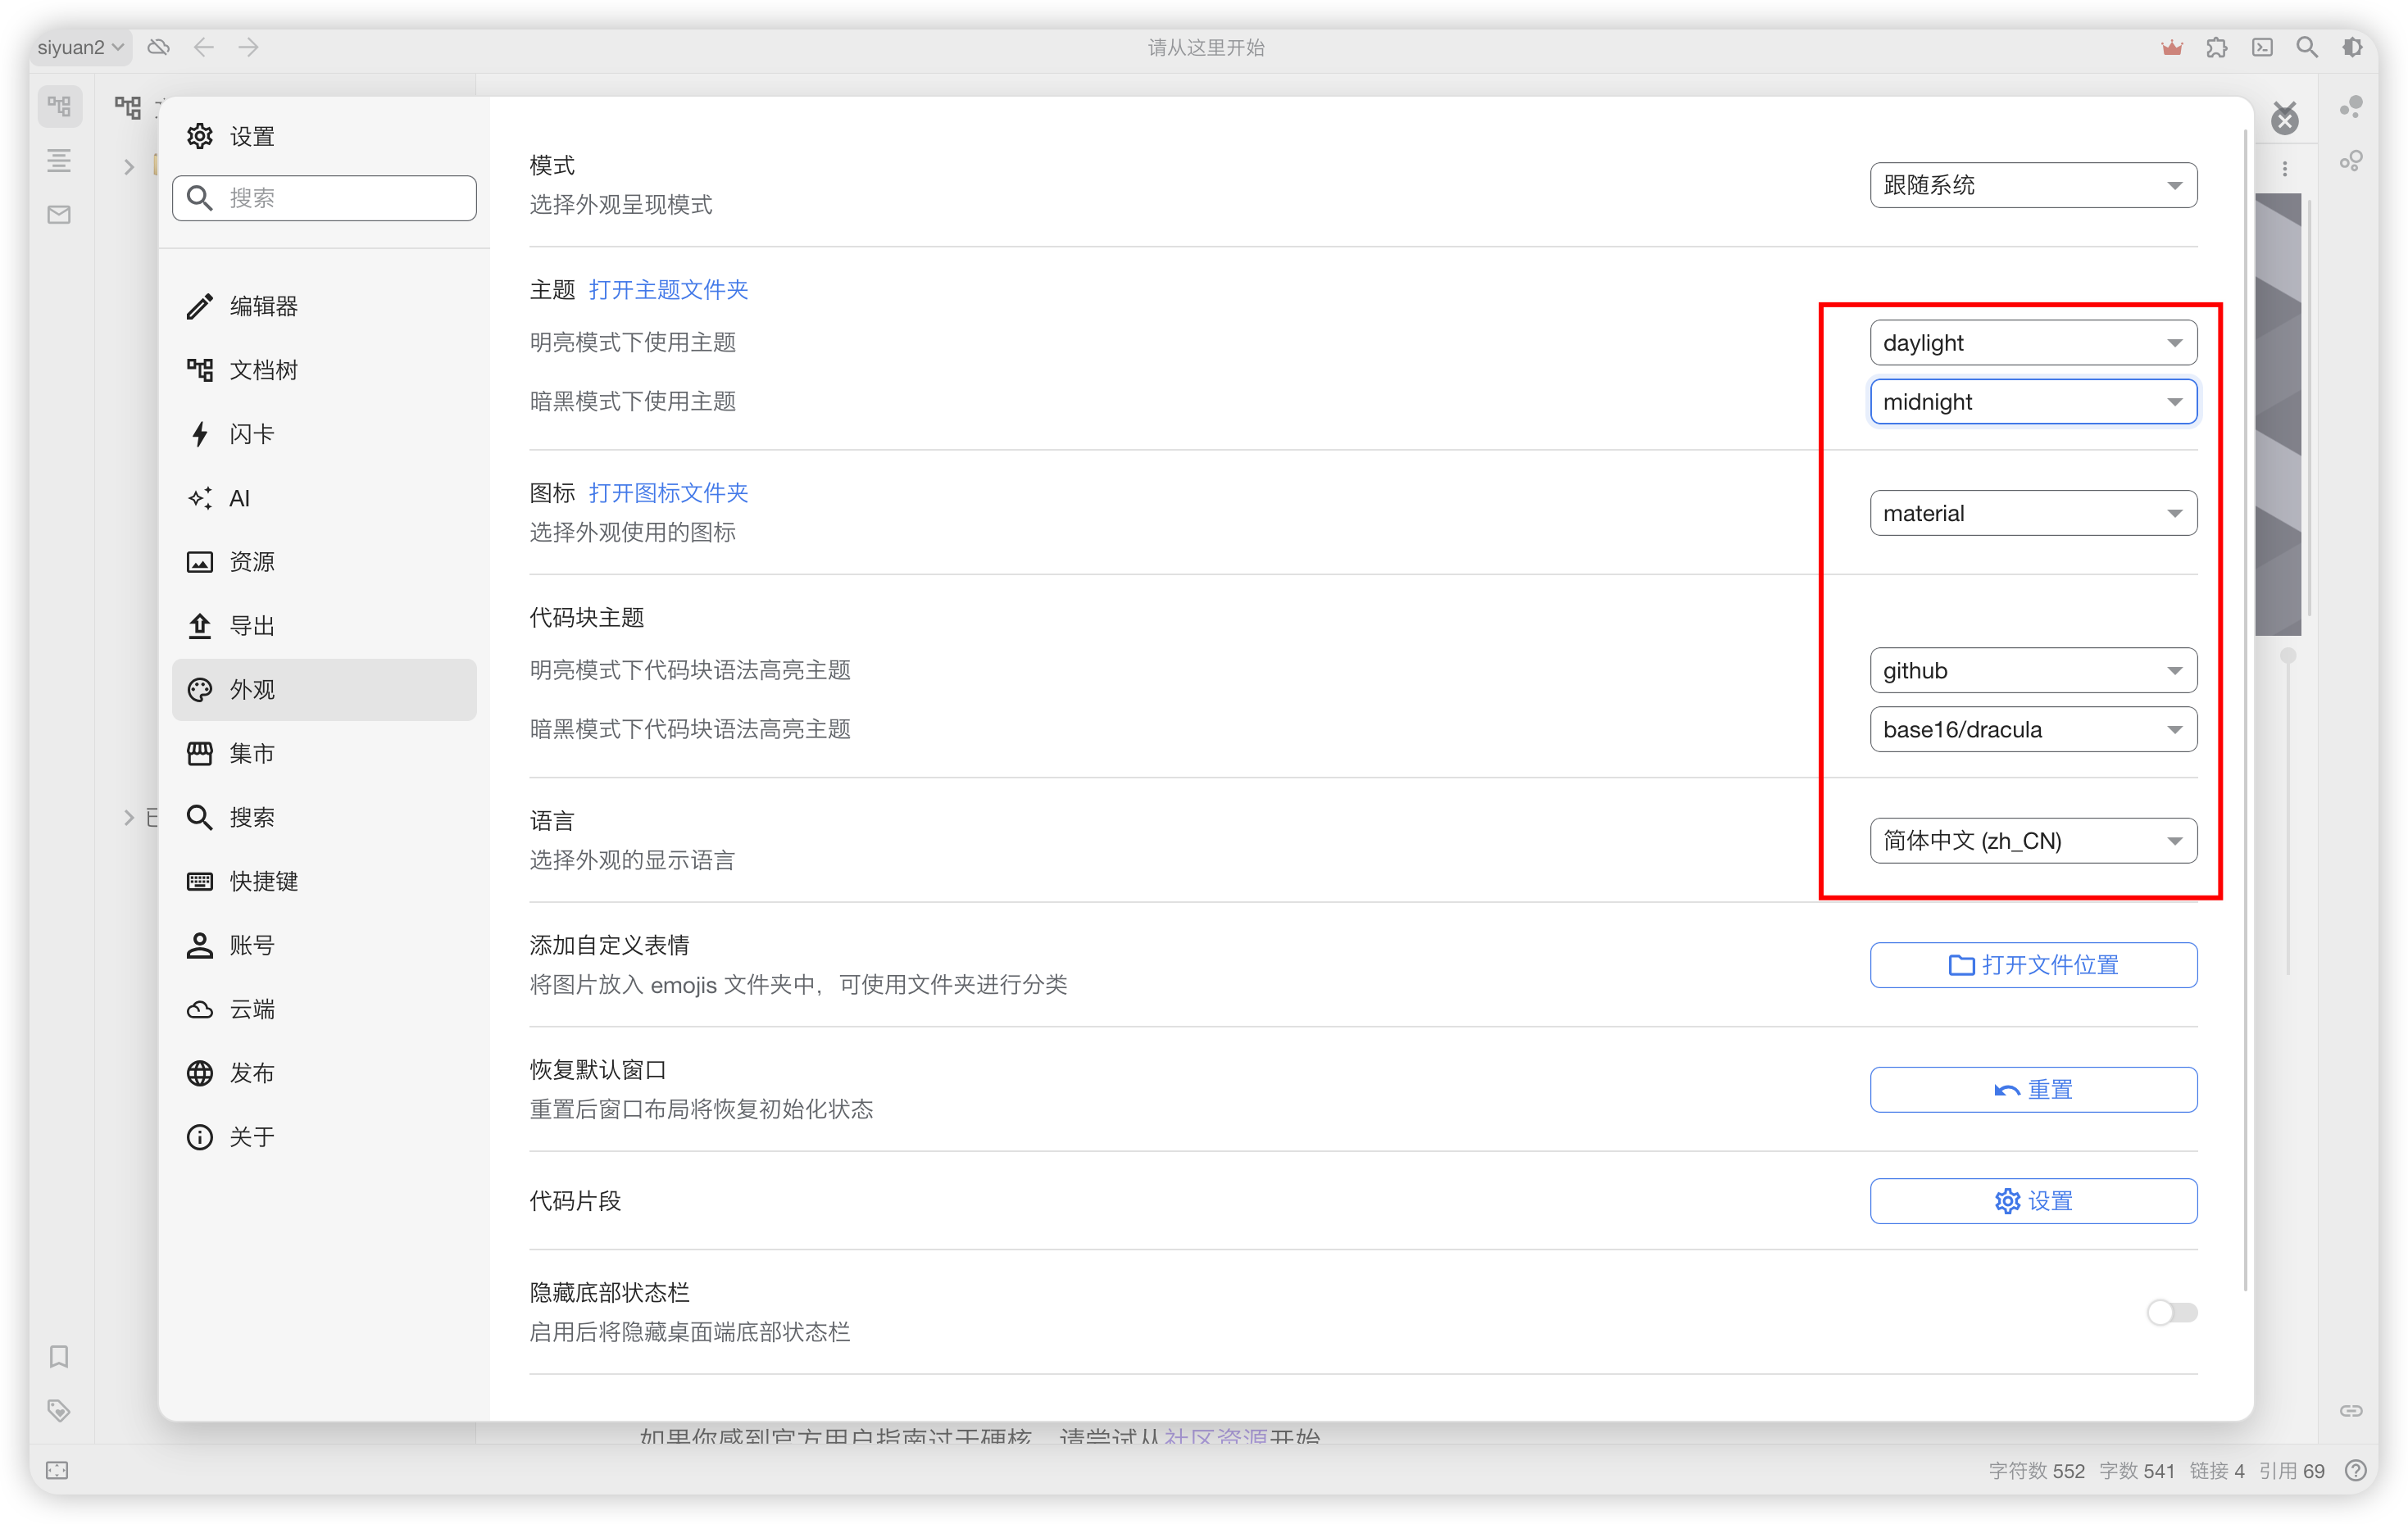Open the global relation graph icon

pos(2352,160)
